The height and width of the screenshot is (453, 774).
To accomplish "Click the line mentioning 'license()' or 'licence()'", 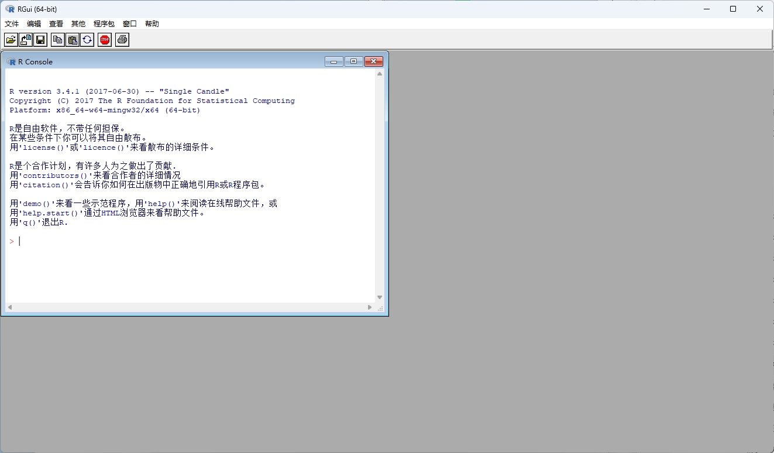I will [112, 147].
